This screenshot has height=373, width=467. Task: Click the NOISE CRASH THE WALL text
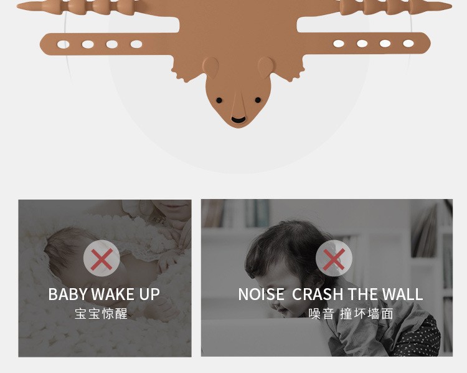coord(331,294)
